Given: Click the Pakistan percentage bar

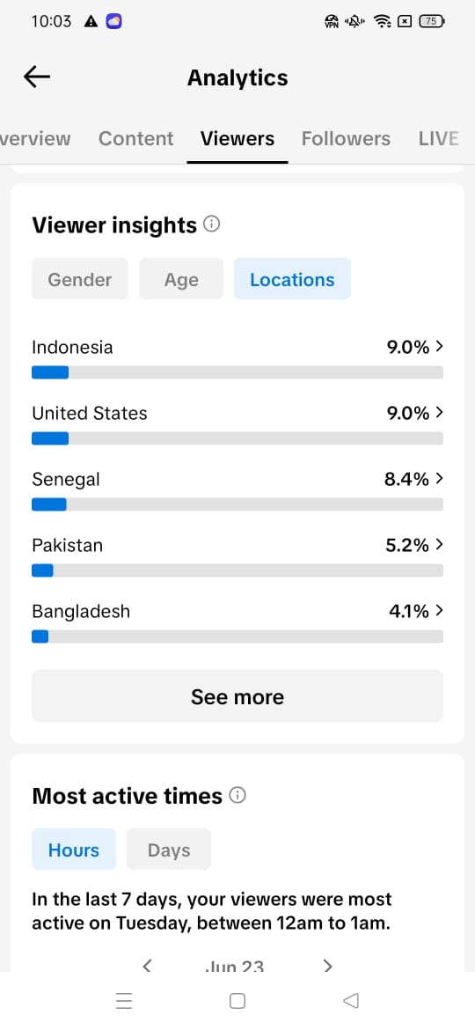Looking at the screenshot, I should (237, 570).
